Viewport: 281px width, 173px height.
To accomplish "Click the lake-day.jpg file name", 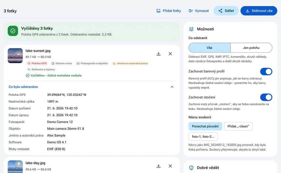I will pos(35,163).
